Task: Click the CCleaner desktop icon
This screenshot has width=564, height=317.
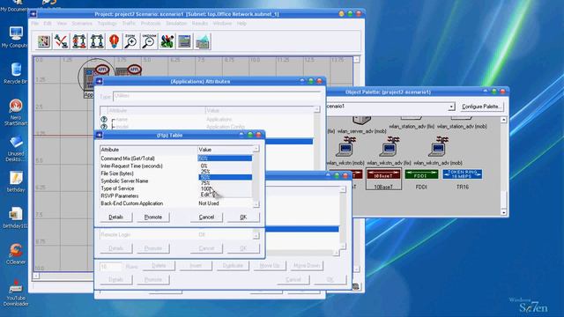Action: click(16, 254)
